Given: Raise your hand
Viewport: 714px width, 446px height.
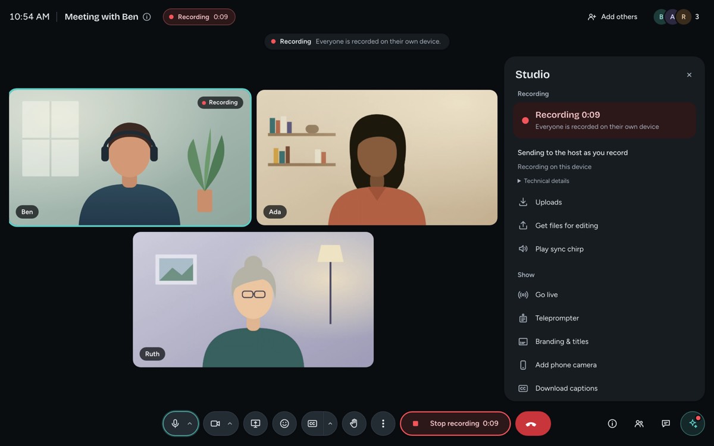Looking at the screenshot, I should pyautogui.click(x=354, y=423).
